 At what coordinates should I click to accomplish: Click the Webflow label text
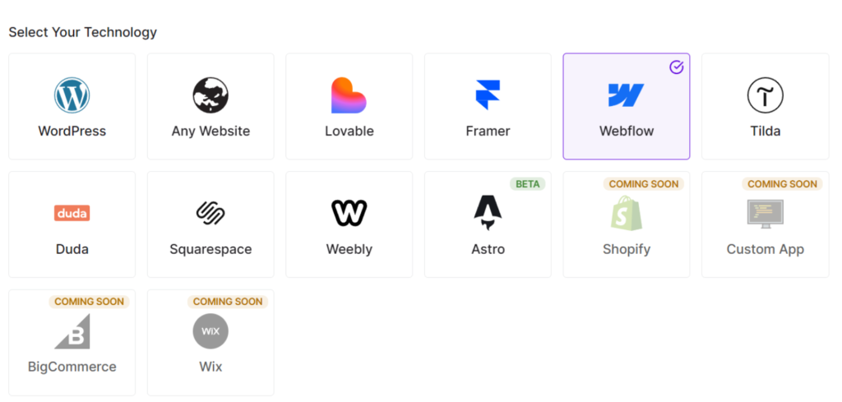pos(626,131)
